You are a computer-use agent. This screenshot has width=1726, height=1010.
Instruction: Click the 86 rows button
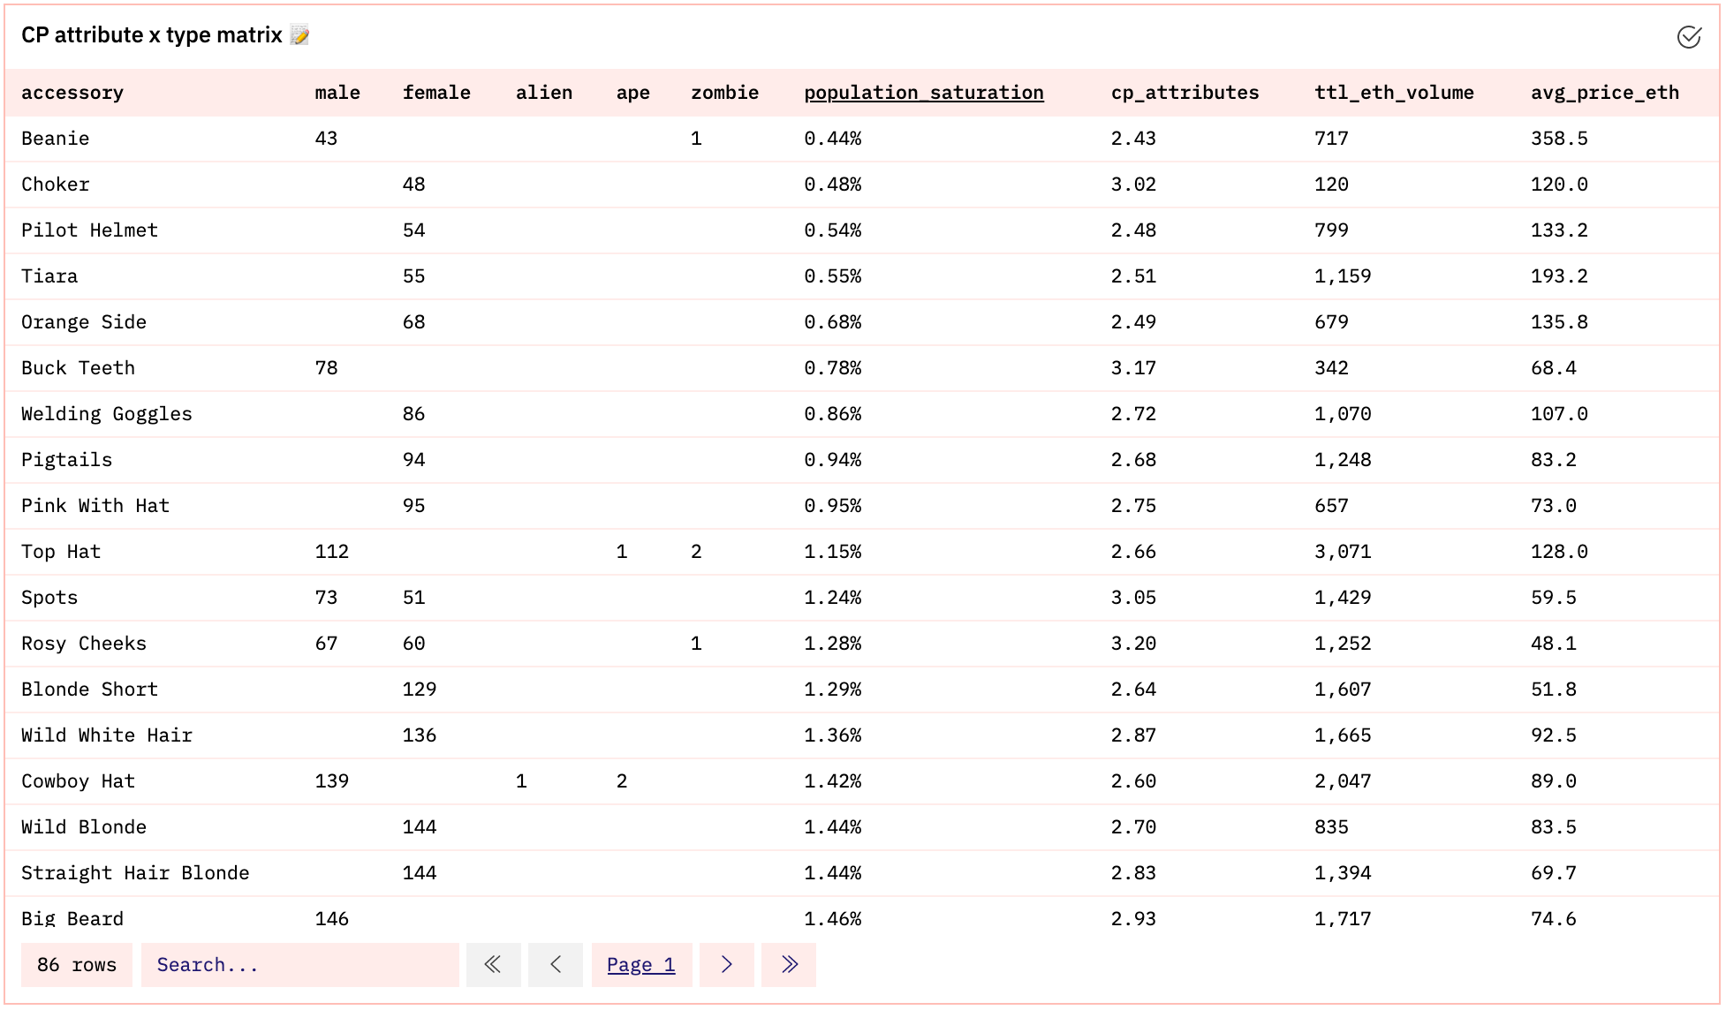[76, 965]
